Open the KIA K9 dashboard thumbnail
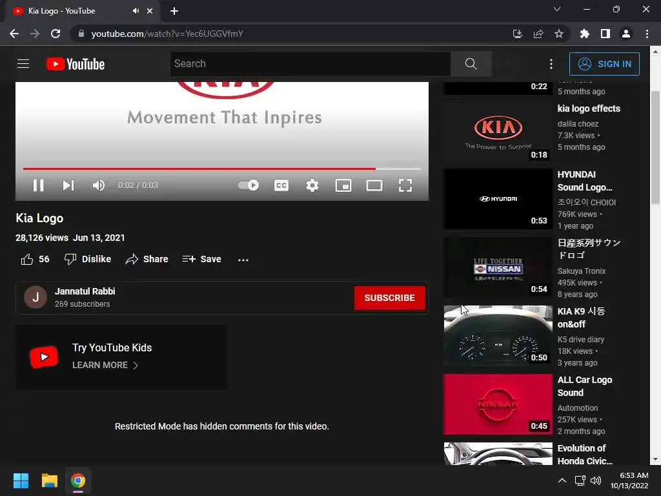Image resolution: width=661 pixels, height=496 pixels. tap(498, 336)
